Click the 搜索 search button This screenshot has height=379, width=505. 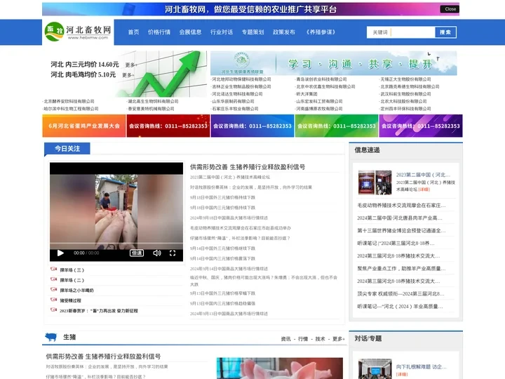coord(445,32)
